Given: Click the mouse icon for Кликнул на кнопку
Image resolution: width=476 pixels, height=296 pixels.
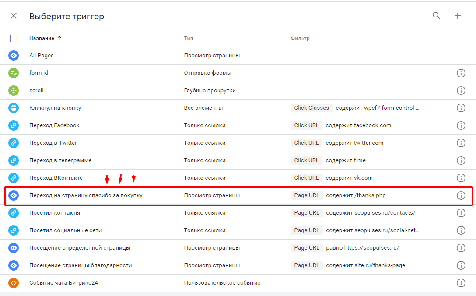Looking at the screenshot, I should [14, 108].
